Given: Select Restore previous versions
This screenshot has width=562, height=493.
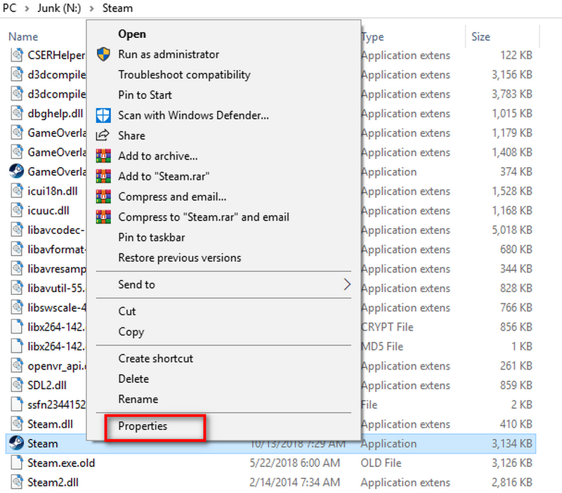Looking at the screenshot, I should click(179, 258).
